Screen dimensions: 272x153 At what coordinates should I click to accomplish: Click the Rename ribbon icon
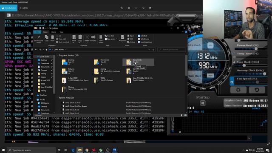[93, 38]
